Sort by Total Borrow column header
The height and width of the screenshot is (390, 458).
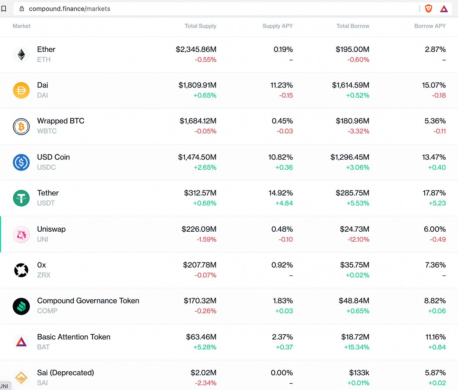coord(353,26)
